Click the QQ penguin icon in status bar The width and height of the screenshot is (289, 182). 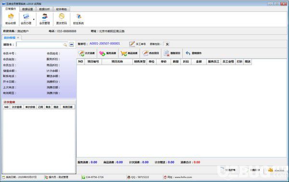click(x=129, y=177)
